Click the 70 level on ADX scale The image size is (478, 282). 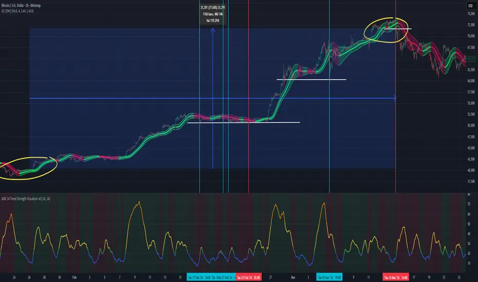pos(469,204)
